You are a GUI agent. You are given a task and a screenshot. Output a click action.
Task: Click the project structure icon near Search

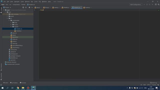click(x=156, y=4)
